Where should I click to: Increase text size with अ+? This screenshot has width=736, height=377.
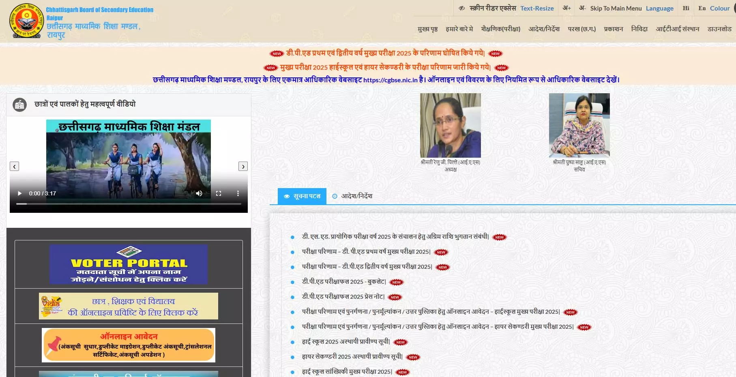566,8
